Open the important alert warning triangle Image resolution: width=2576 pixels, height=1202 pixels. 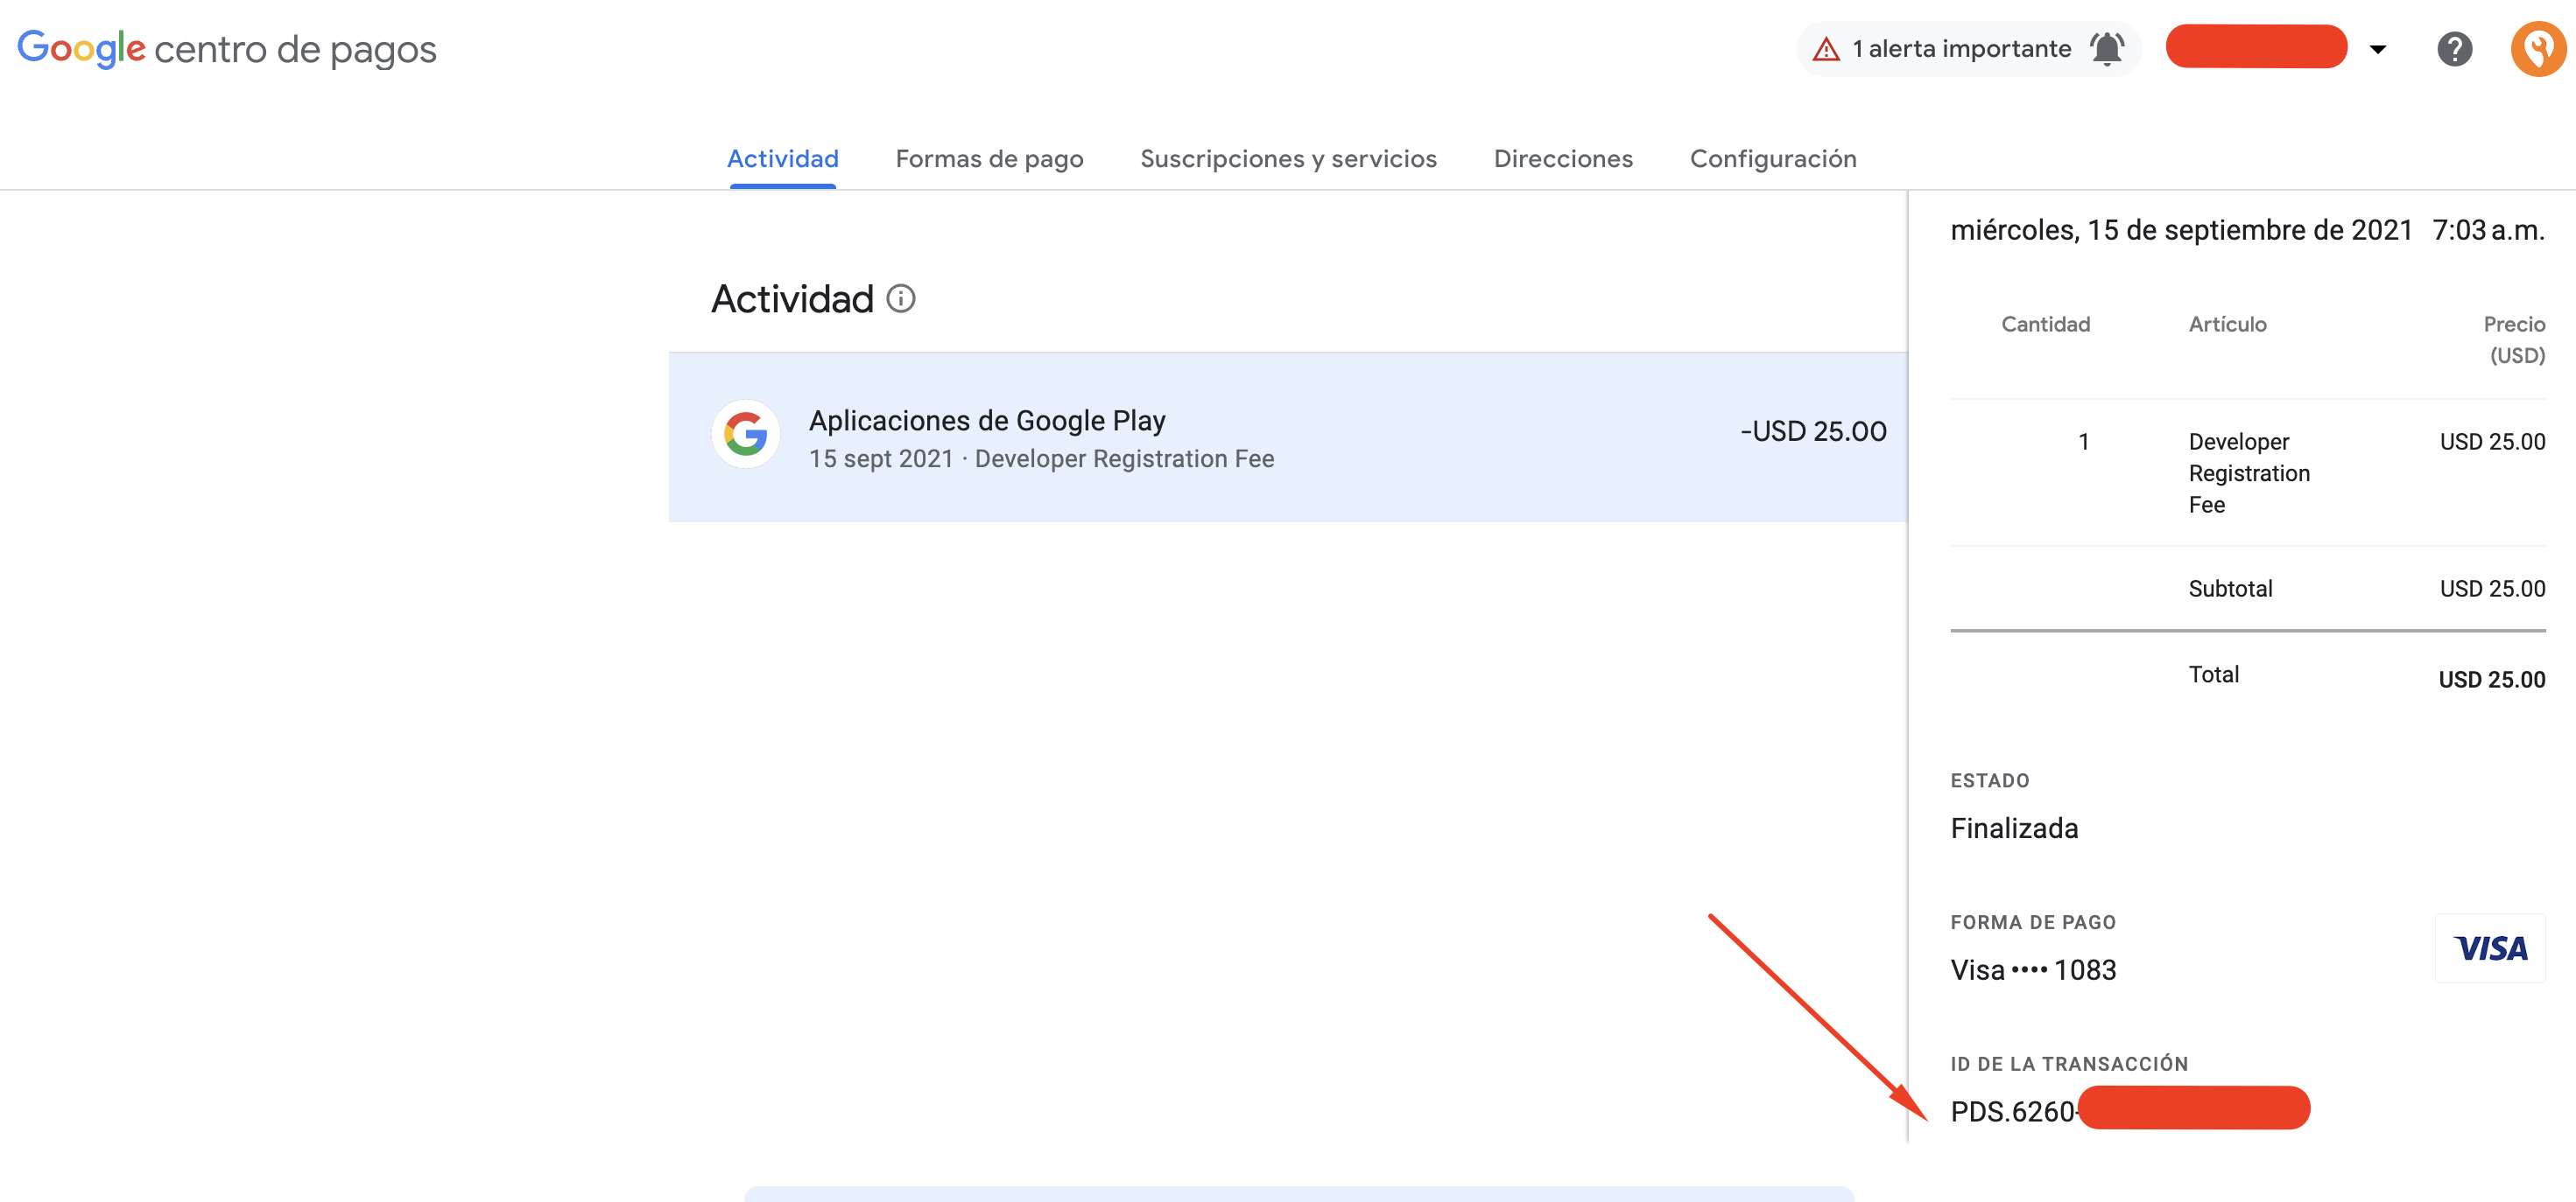(1826, 49)
